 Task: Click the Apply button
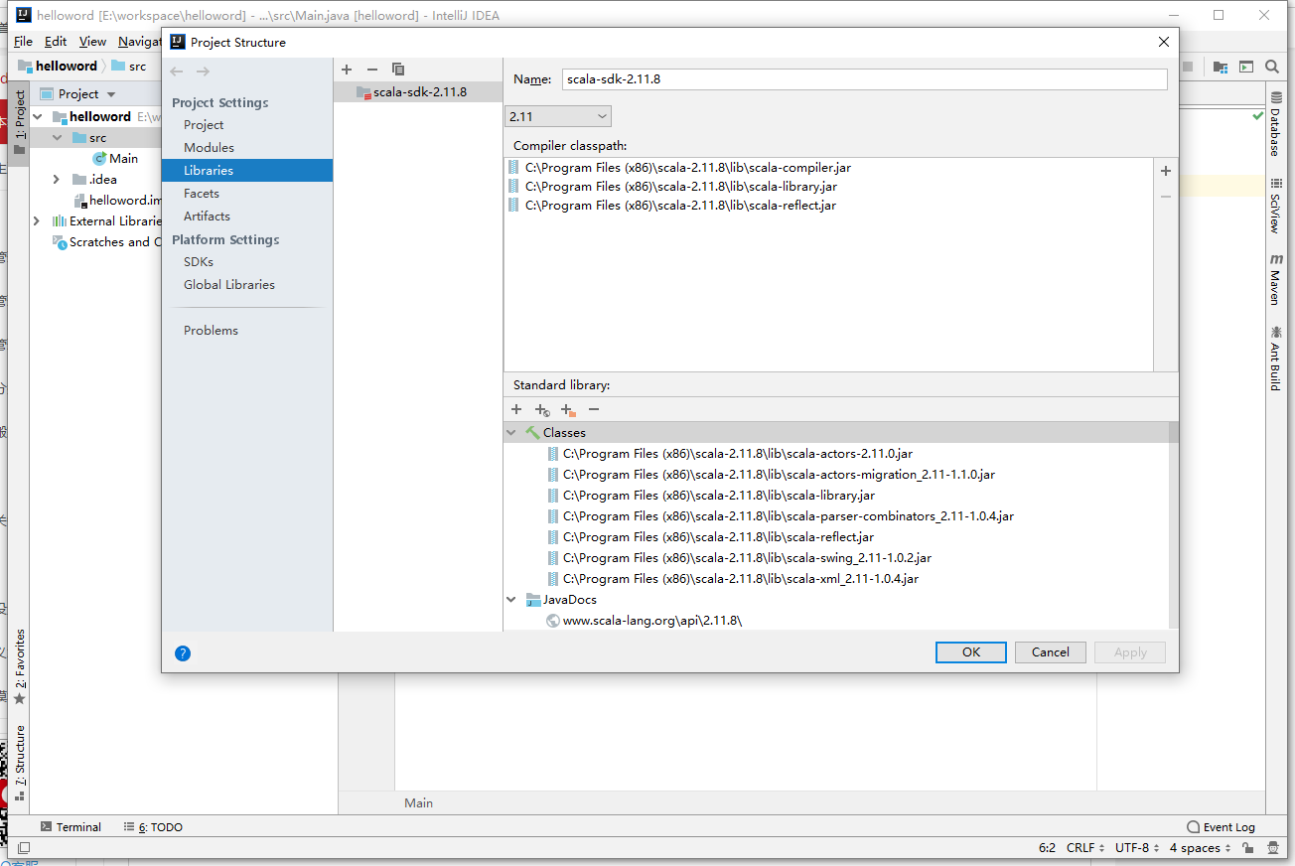(x=1130, y=652)
